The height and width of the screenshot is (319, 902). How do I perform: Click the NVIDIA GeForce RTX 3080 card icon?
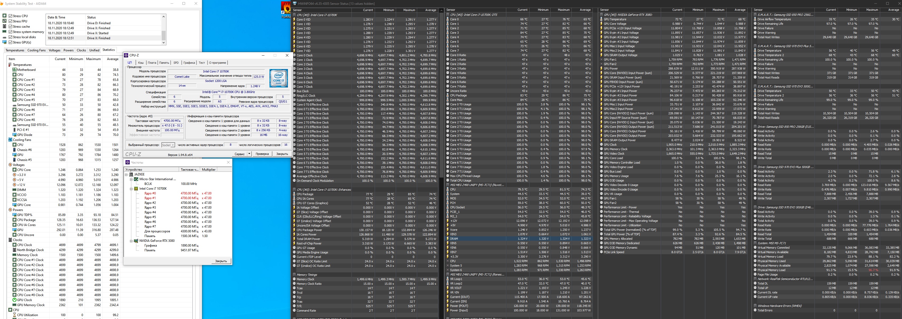[136, 241]
